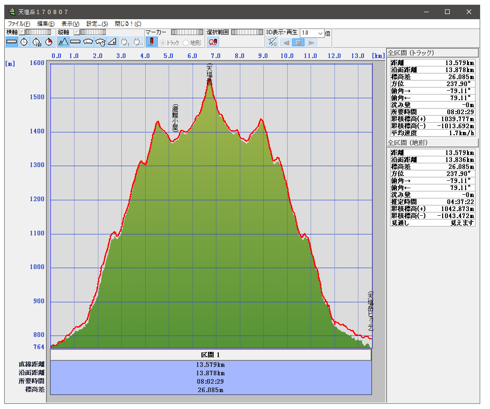This screenshot has width=490, height=409.
Task: Collapse the 全区間 (地形) panel header
Action: coord(432,143)
